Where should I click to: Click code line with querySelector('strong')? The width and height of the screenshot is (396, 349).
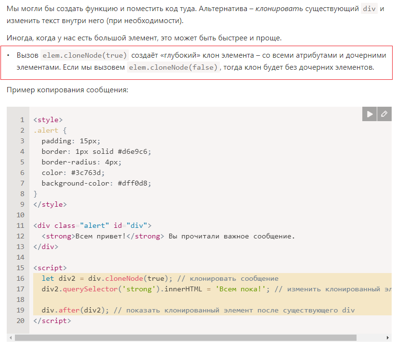pos(216,289)
